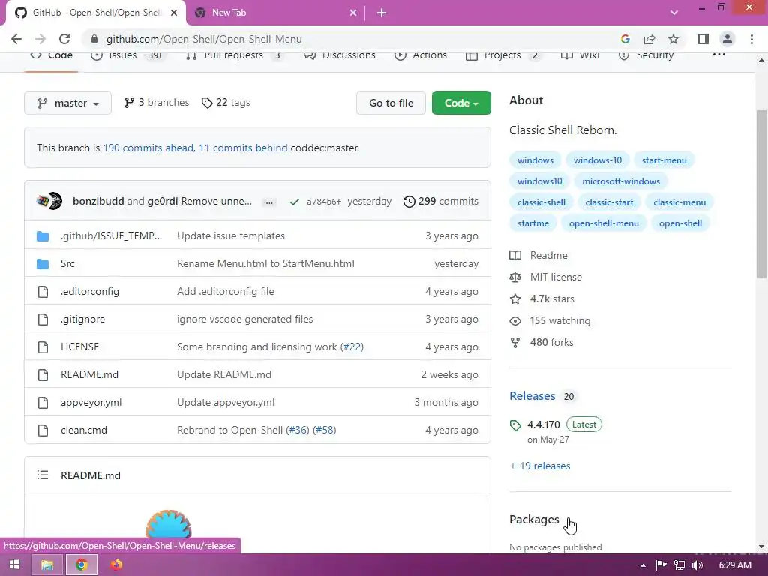The image size is (768, 576).
Task: Open the appveyor.yml file
Action: coord(91,403)
